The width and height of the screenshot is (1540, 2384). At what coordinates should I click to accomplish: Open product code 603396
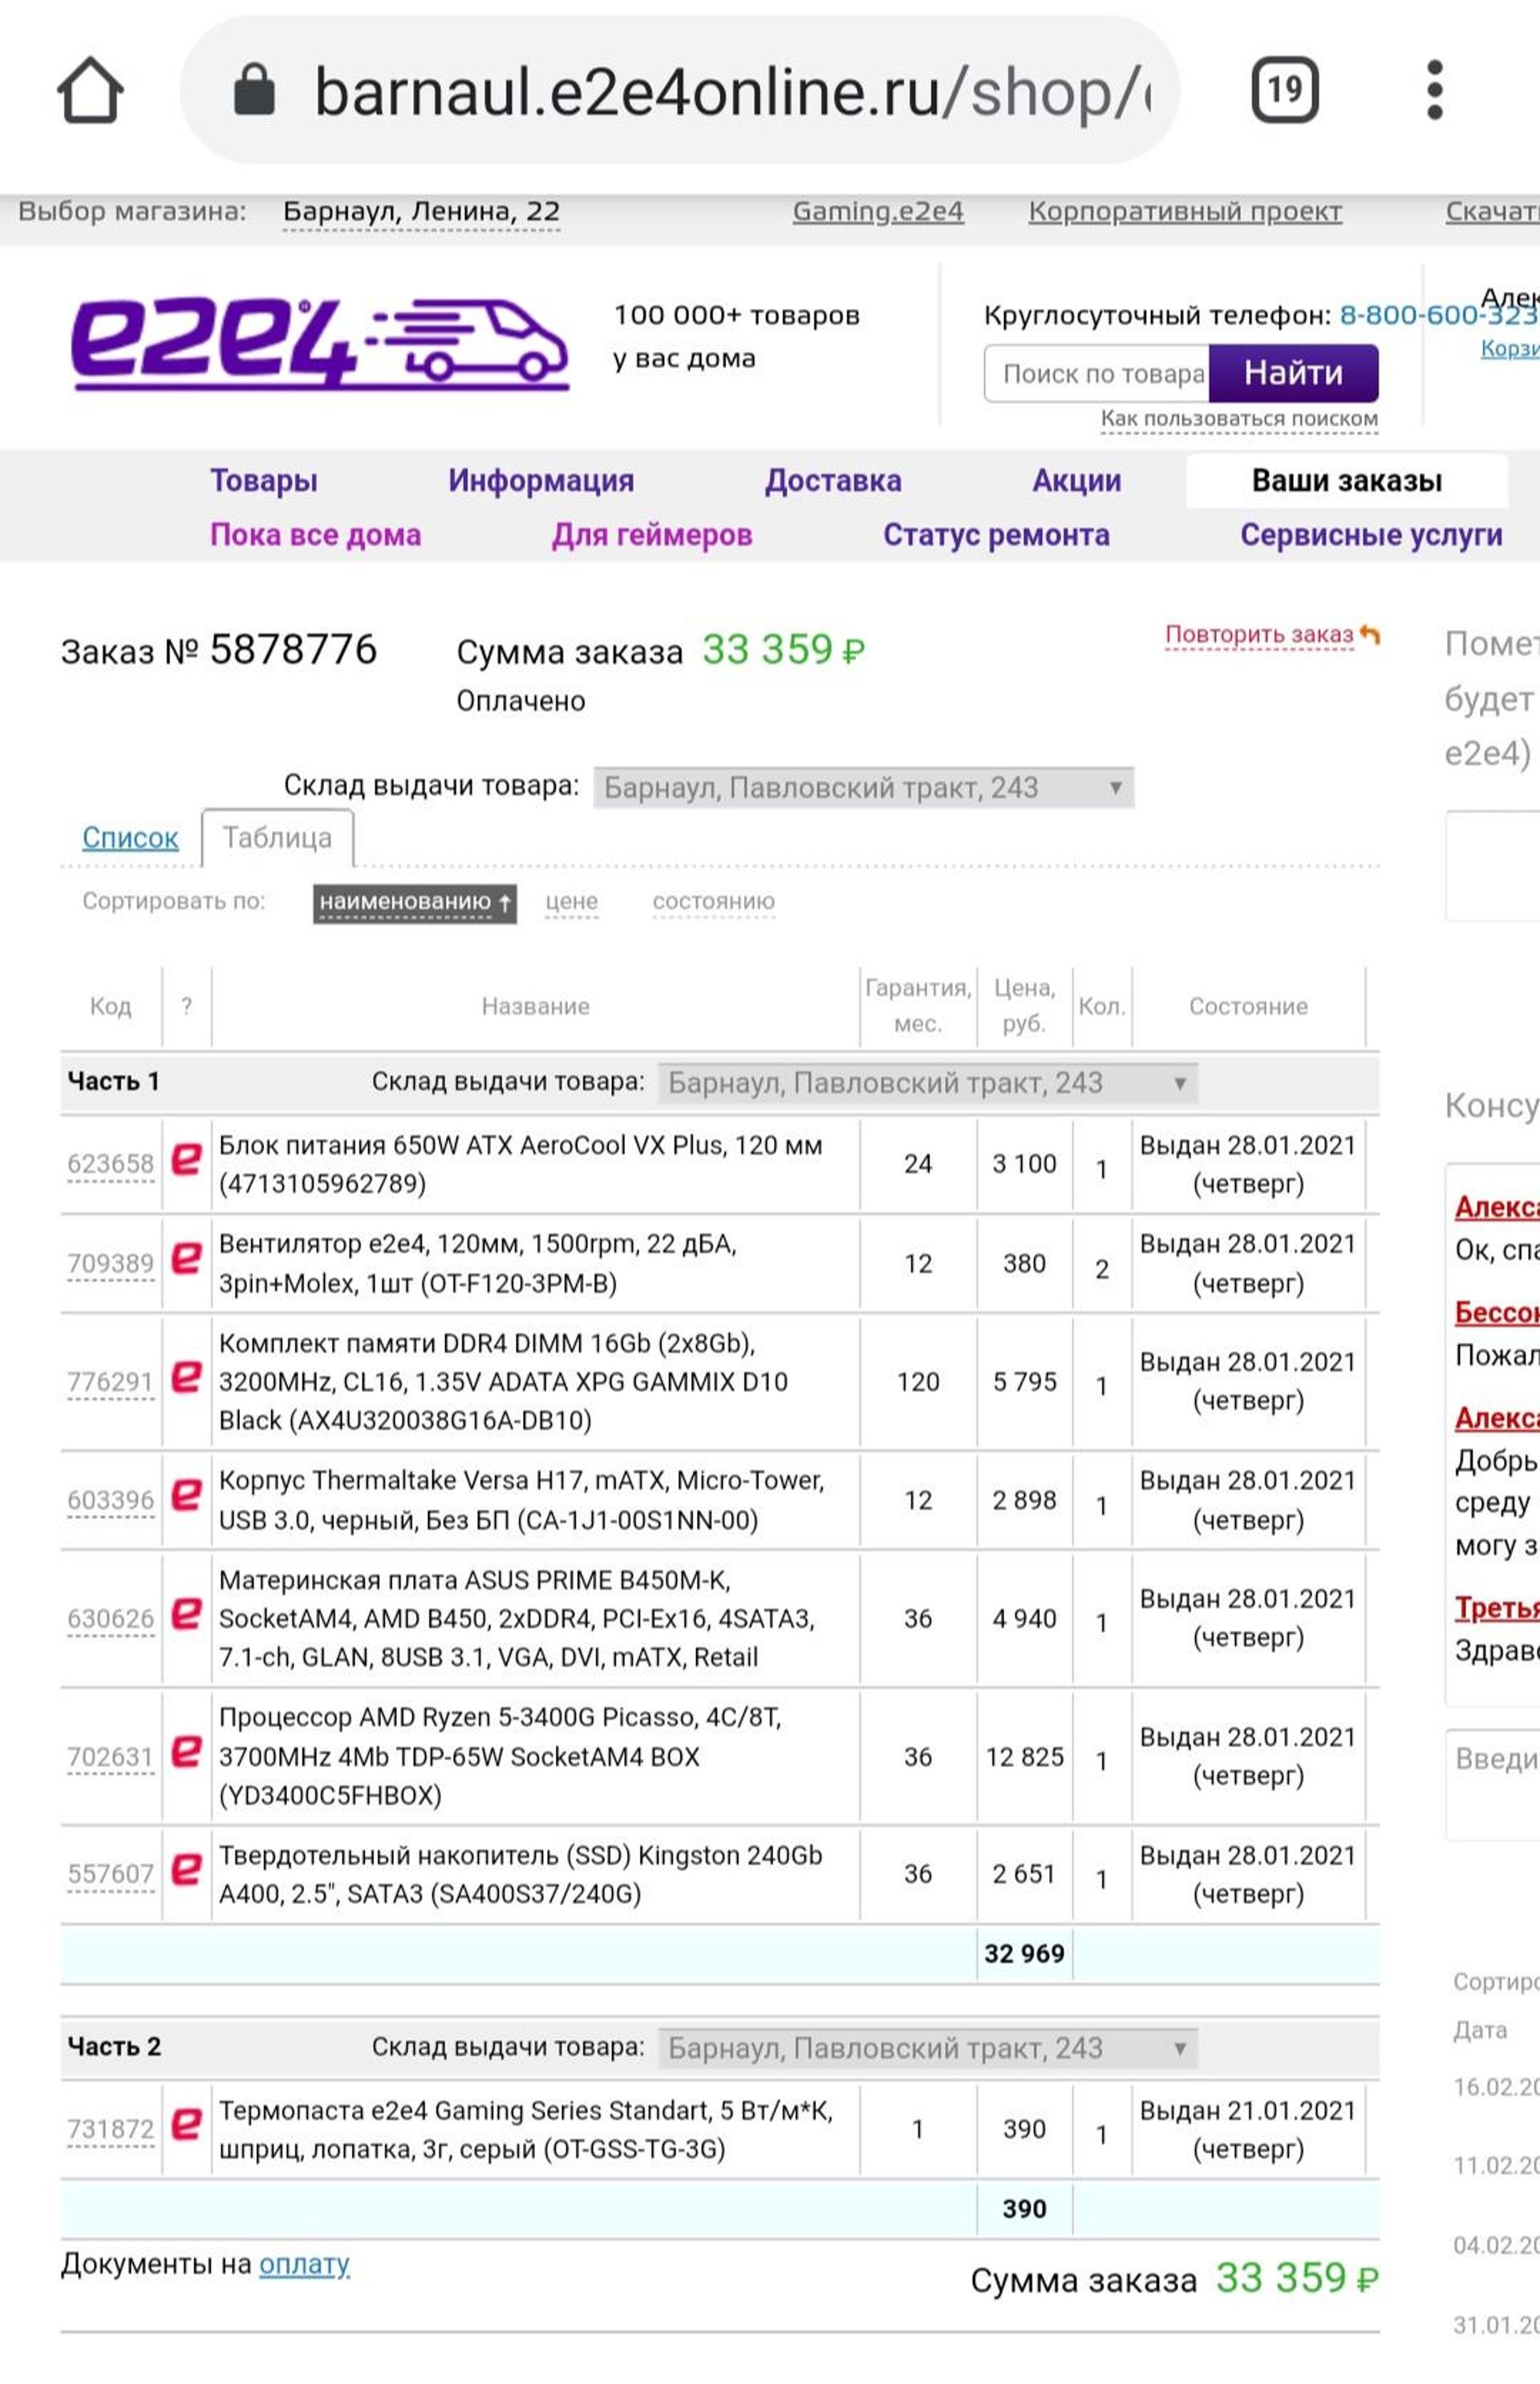click(x=110, y=1500)
